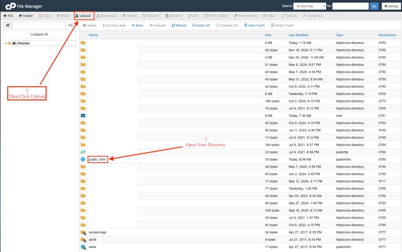This screenshot has height=252, width=402.
Task: Click the 0711 permissions value
Action: [382, 181]
